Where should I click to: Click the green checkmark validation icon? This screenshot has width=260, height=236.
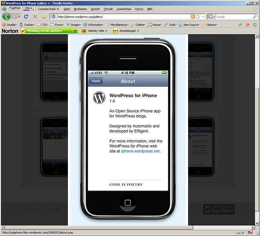tap(240, 25)
